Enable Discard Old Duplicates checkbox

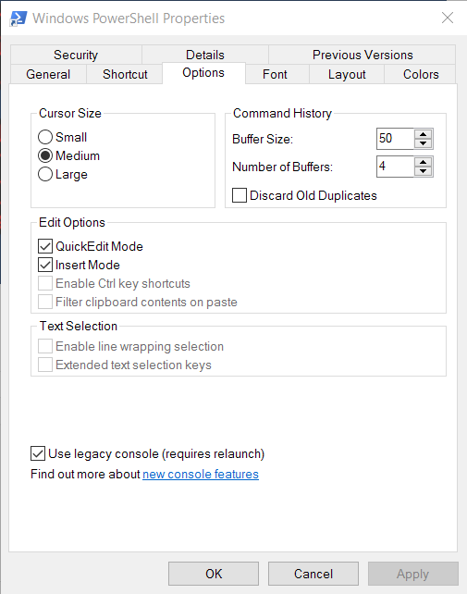tap(240, 195)
